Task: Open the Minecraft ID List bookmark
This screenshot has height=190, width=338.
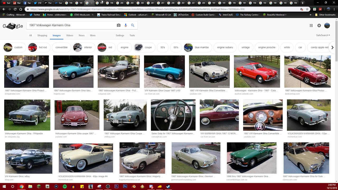Action: pos(161,15)
